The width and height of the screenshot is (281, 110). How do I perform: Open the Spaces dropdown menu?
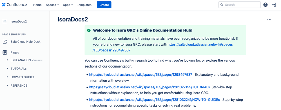click(x=52, y=5)
